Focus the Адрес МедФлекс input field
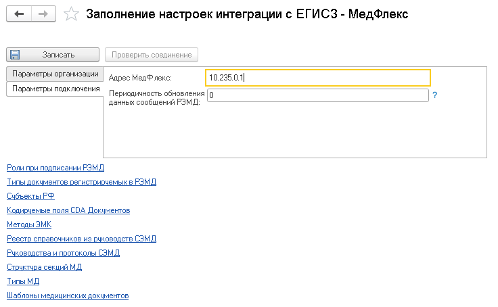 [x=318, y=78]
